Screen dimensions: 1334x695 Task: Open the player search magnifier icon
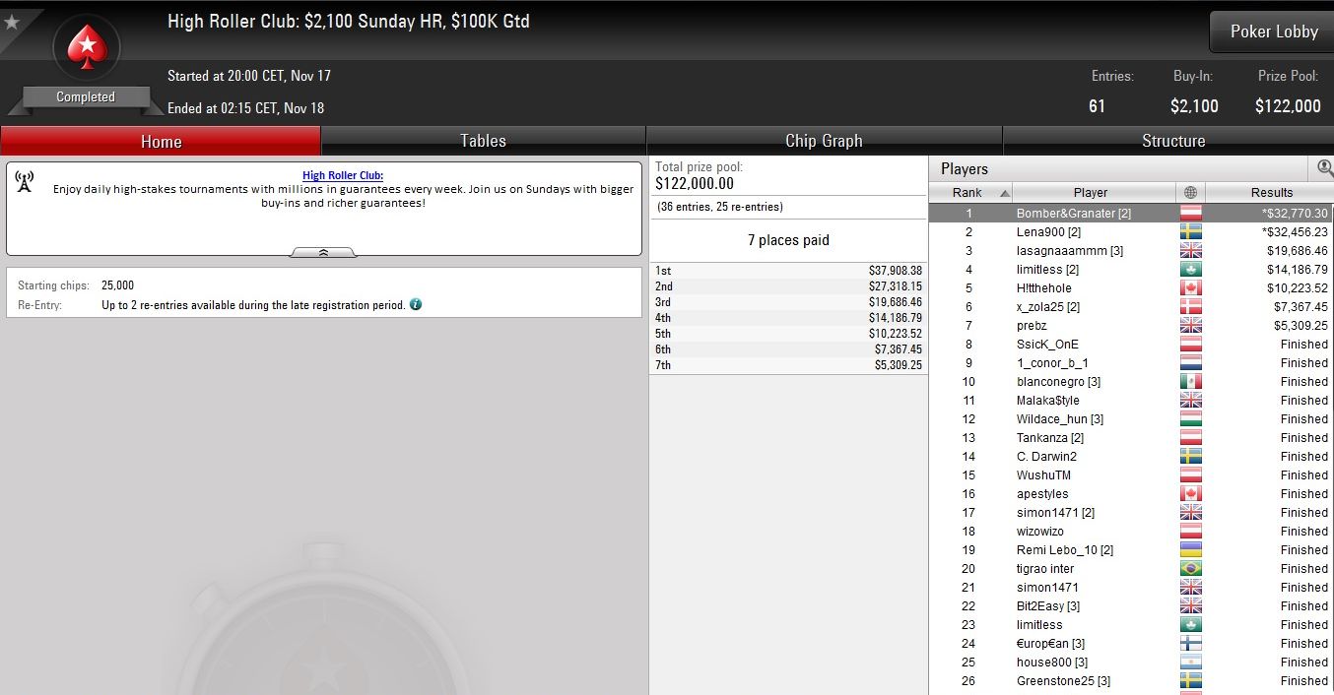point(1324,167)
